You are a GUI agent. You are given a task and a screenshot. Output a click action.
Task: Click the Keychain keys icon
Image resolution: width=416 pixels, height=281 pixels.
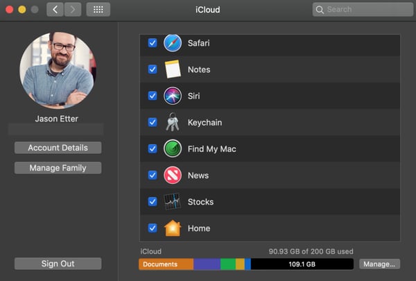[173, 122]
